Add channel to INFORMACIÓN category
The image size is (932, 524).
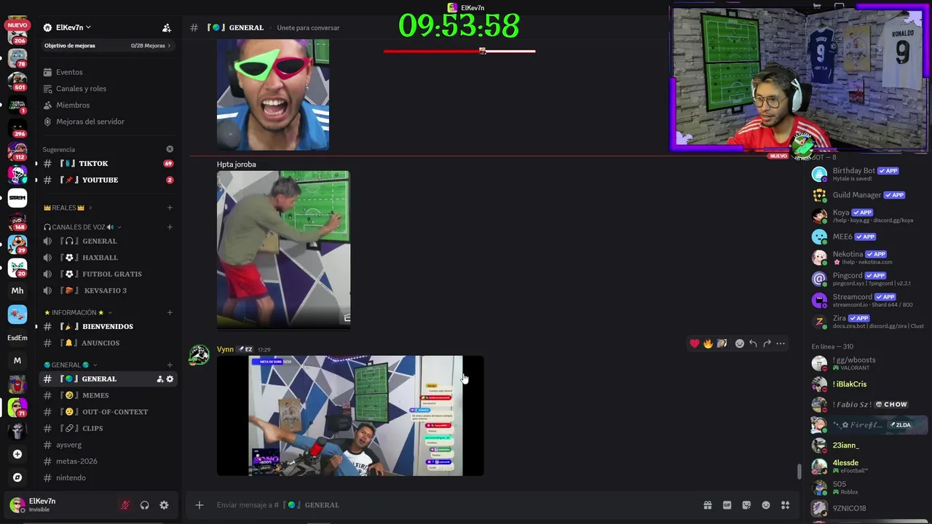170,313
